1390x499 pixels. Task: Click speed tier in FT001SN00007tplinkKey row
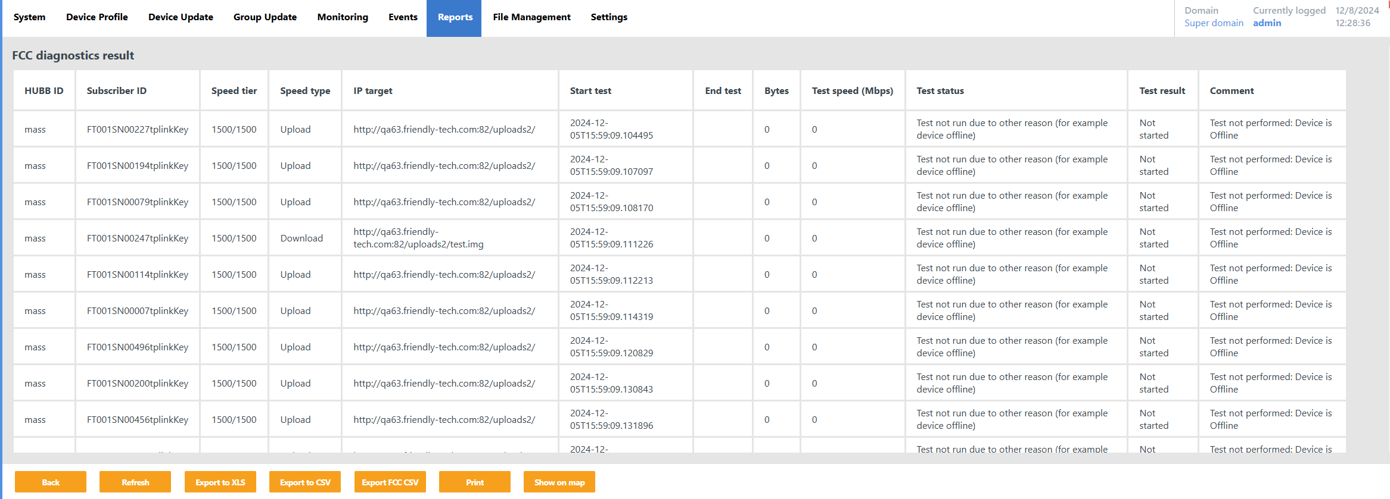[234, 310]
